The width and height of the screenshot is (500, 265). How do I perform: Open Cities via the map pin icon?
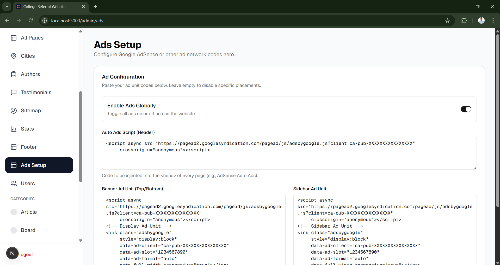14,56
